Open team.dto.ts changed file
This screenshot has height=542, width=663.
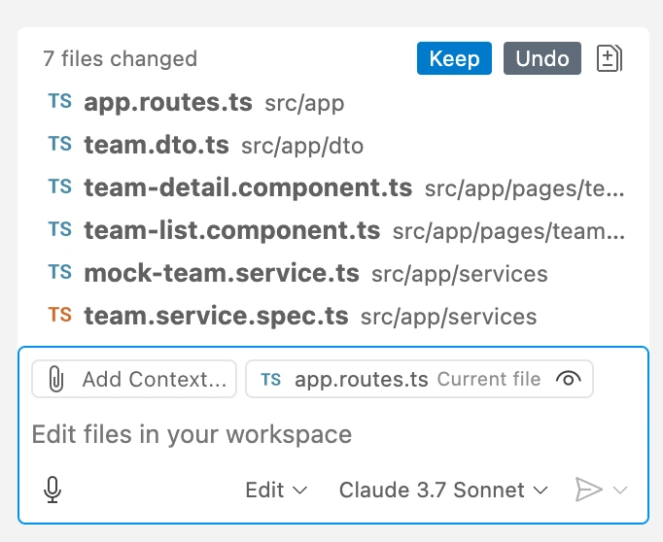(333, 146)
